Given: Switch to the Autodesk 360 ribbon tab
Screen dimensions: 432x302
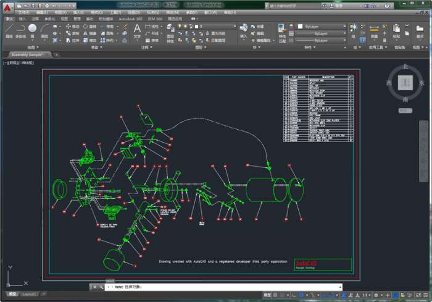Looking at the screenshot, I should [131, 19].
